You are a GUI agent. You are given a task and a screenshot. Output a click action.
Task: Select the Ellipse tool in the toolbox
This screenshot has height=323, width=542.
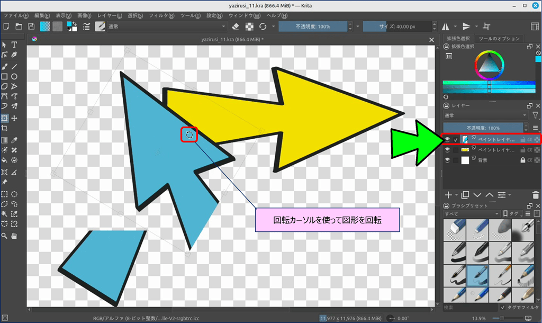(x=14, y=77)
